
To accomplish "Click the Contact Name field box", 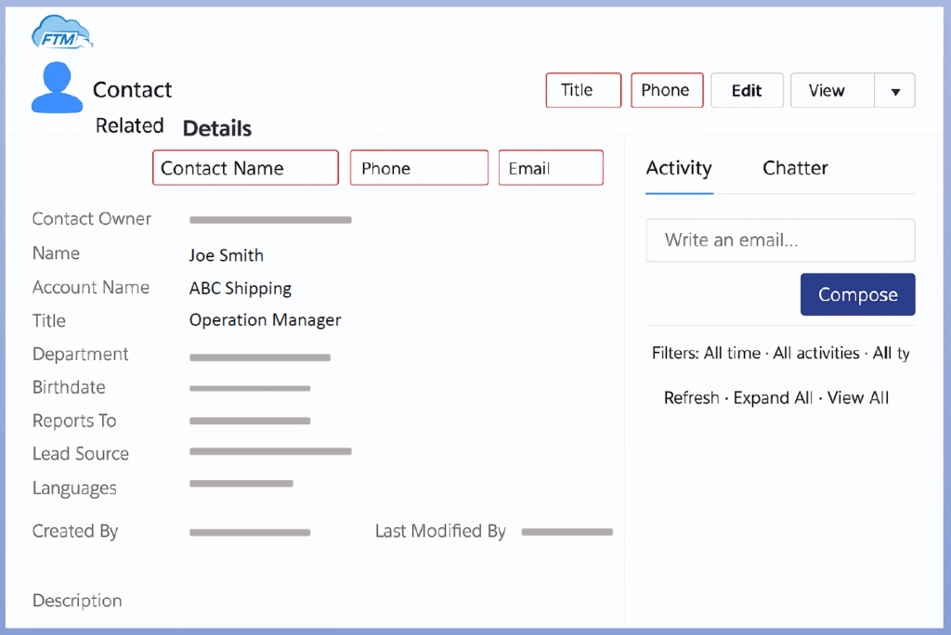I will [245, 168].
